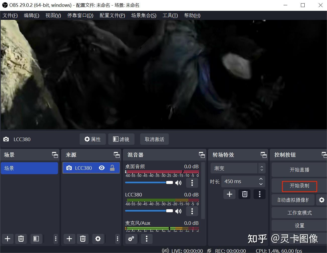Viewport: 327px width, 253px height.
Task: Click the 取消激活 button for LCC380
Action: click(x=154, y=139)
